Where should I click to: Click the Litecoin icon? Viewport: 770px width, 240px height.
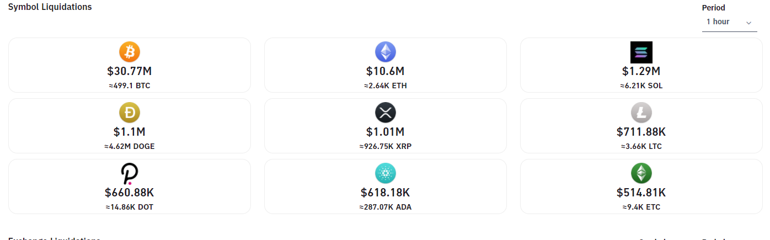(x=641, y=113)
